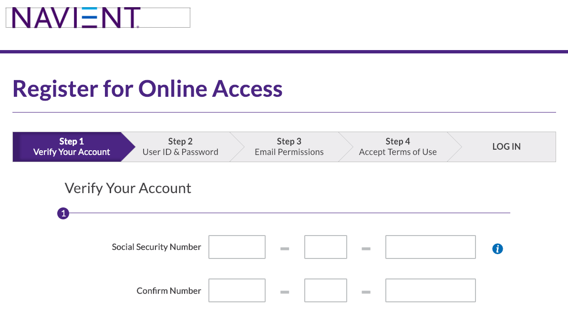The image size is (568, 309).
Task: Open Step 4 Accept Terms of Use
Action: coord(398,147)
